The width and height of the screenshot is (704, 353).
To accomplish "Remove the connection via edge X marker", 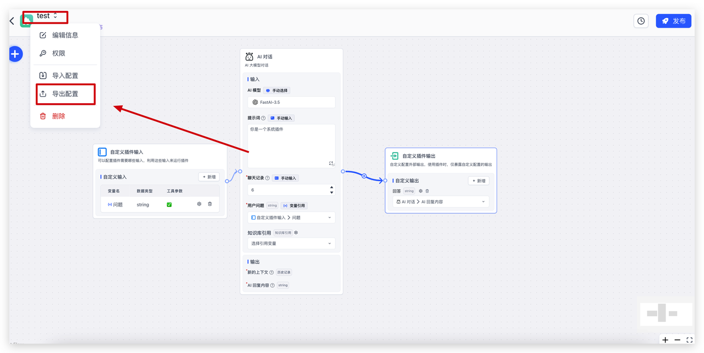I will coord(364,176).
